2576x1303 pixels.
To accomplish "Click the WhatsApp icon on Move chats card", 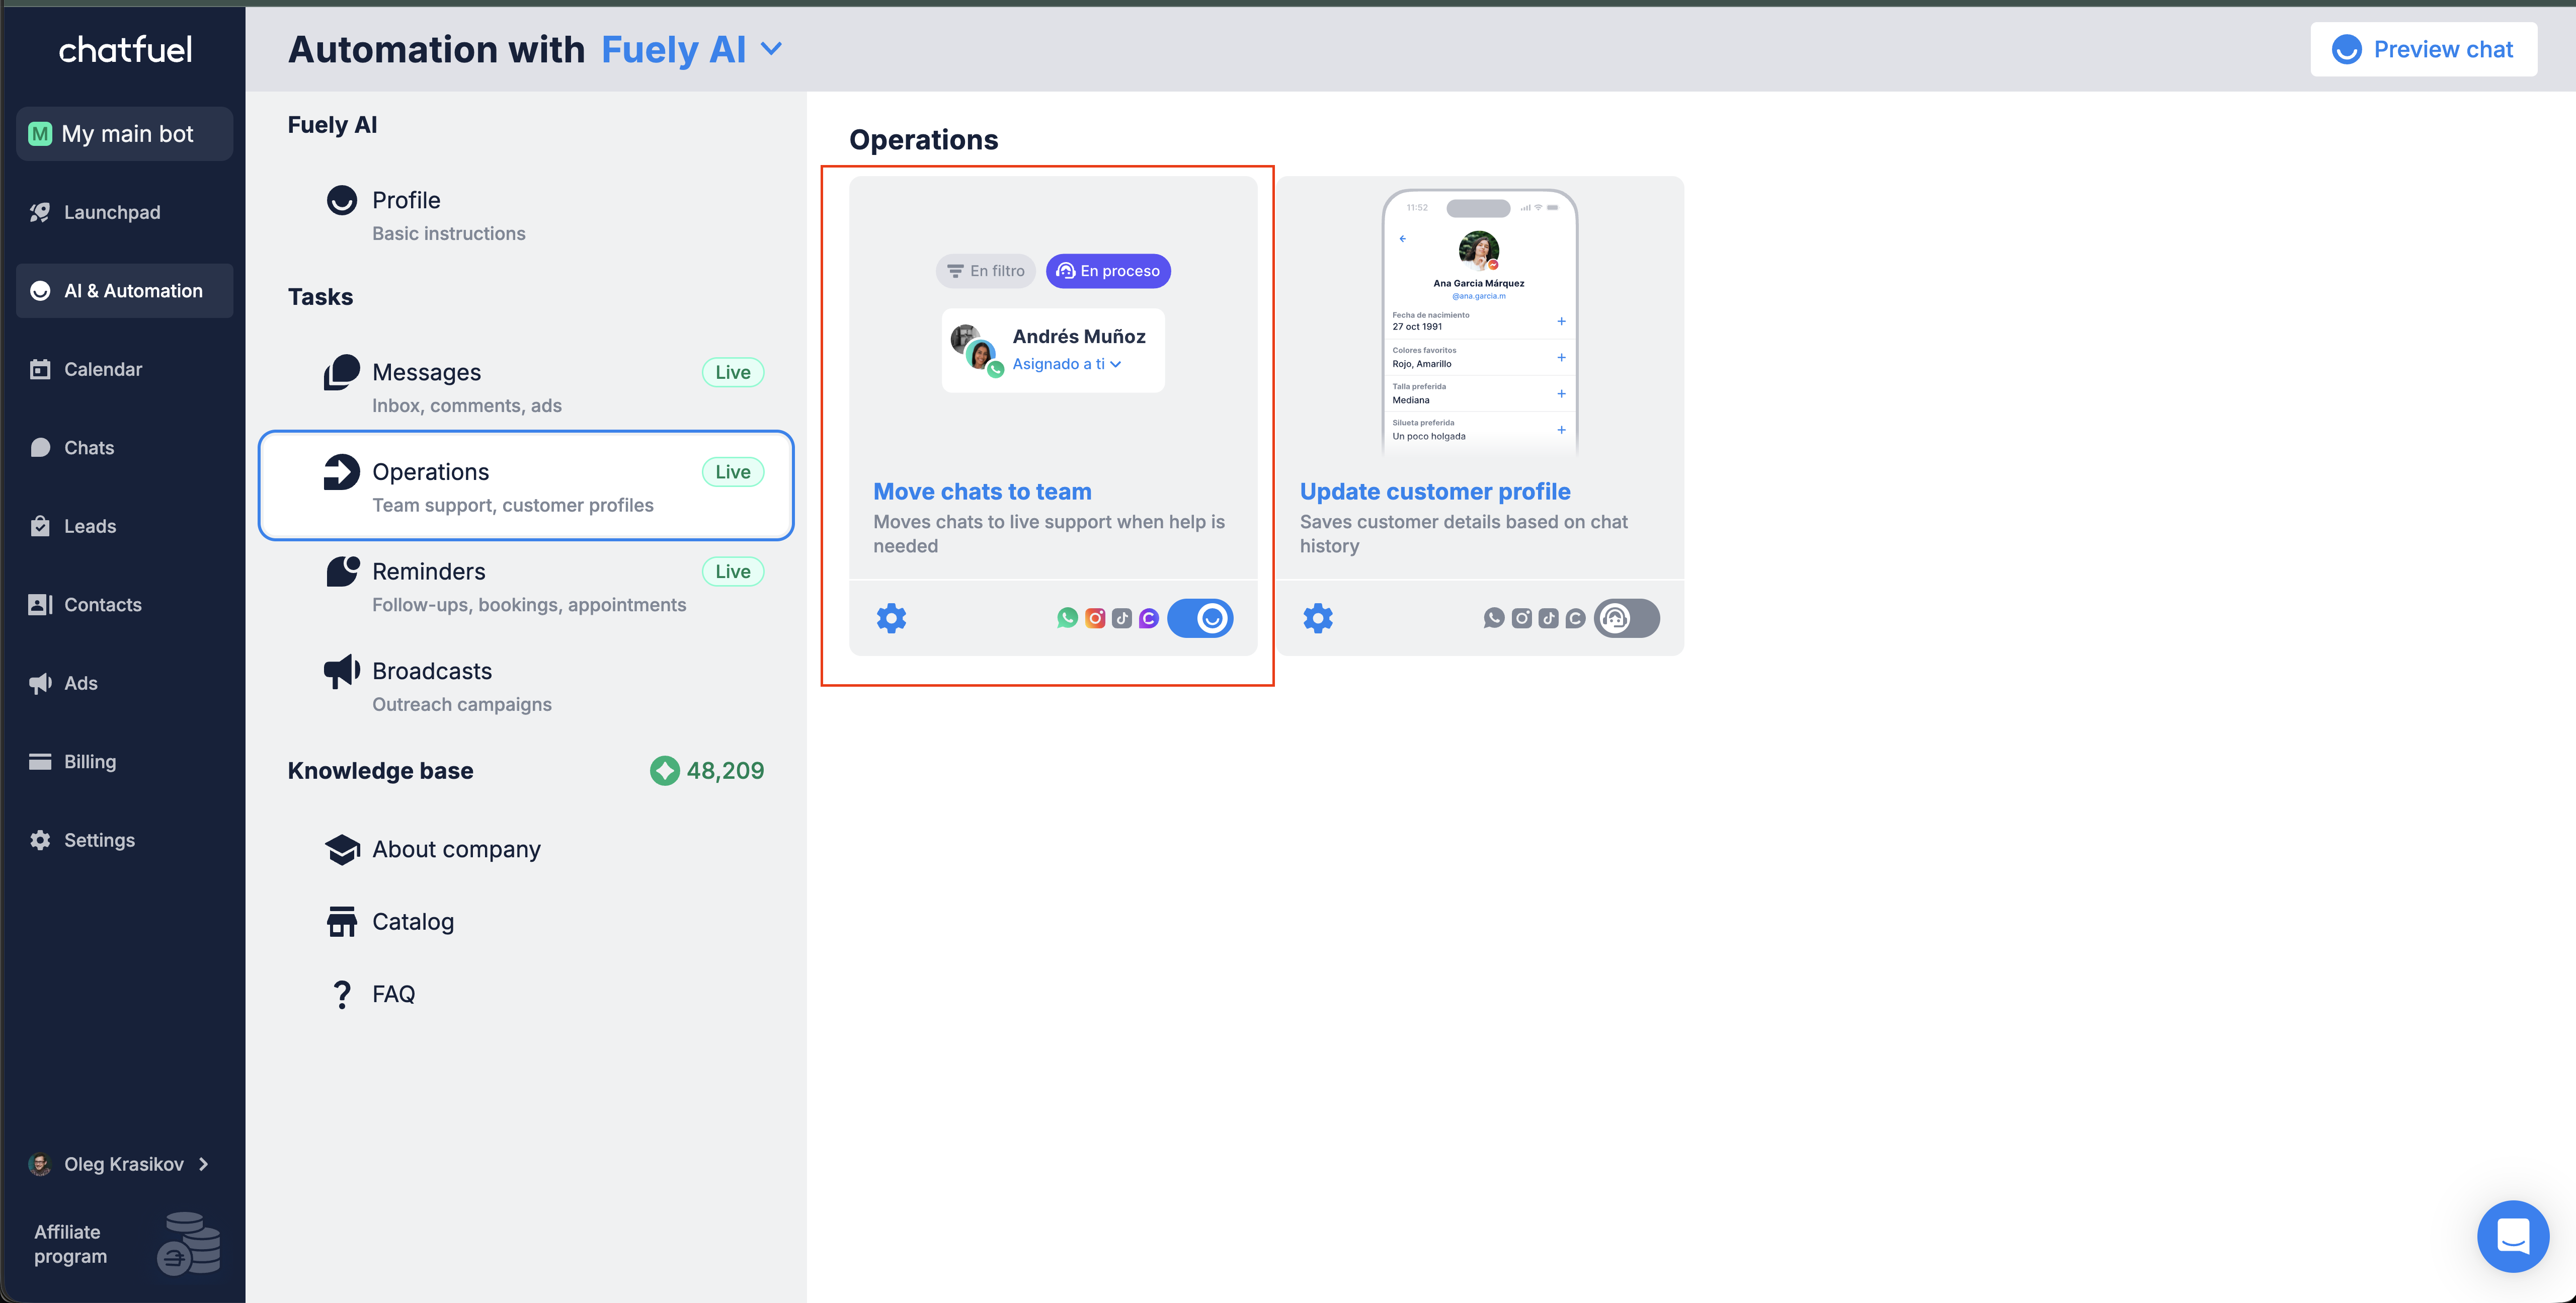I will pyautogui.click(x=1067, y=618).
